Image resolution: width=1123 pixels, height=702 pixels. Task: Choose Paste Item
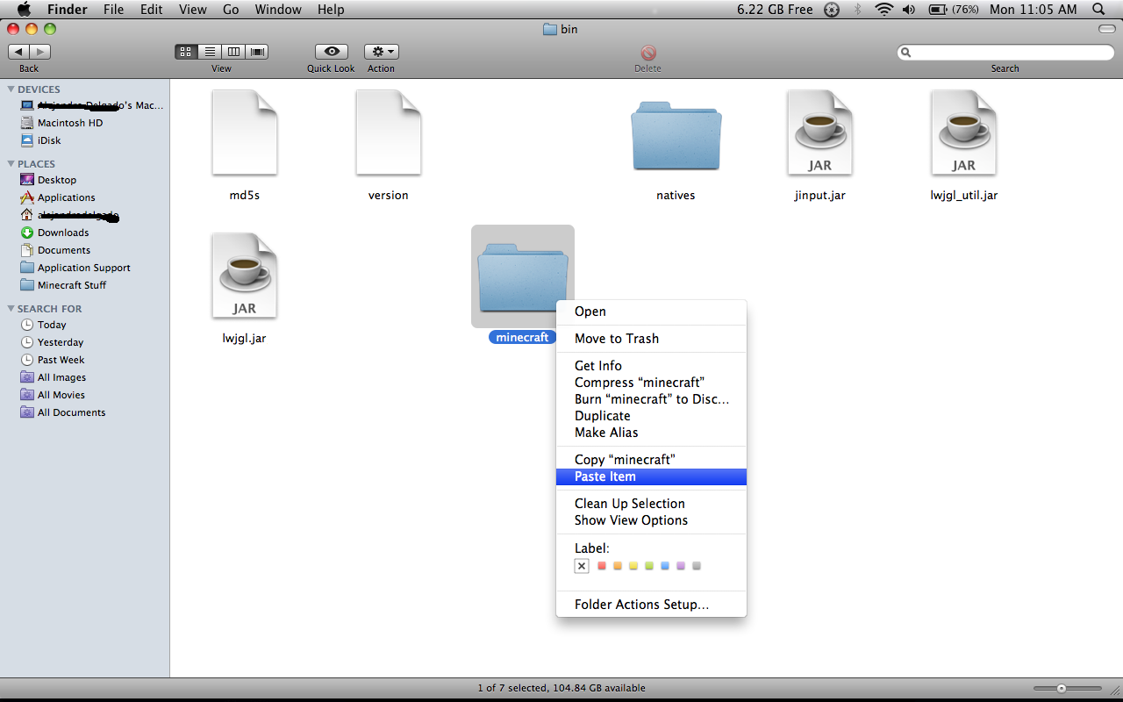[651, 476]
